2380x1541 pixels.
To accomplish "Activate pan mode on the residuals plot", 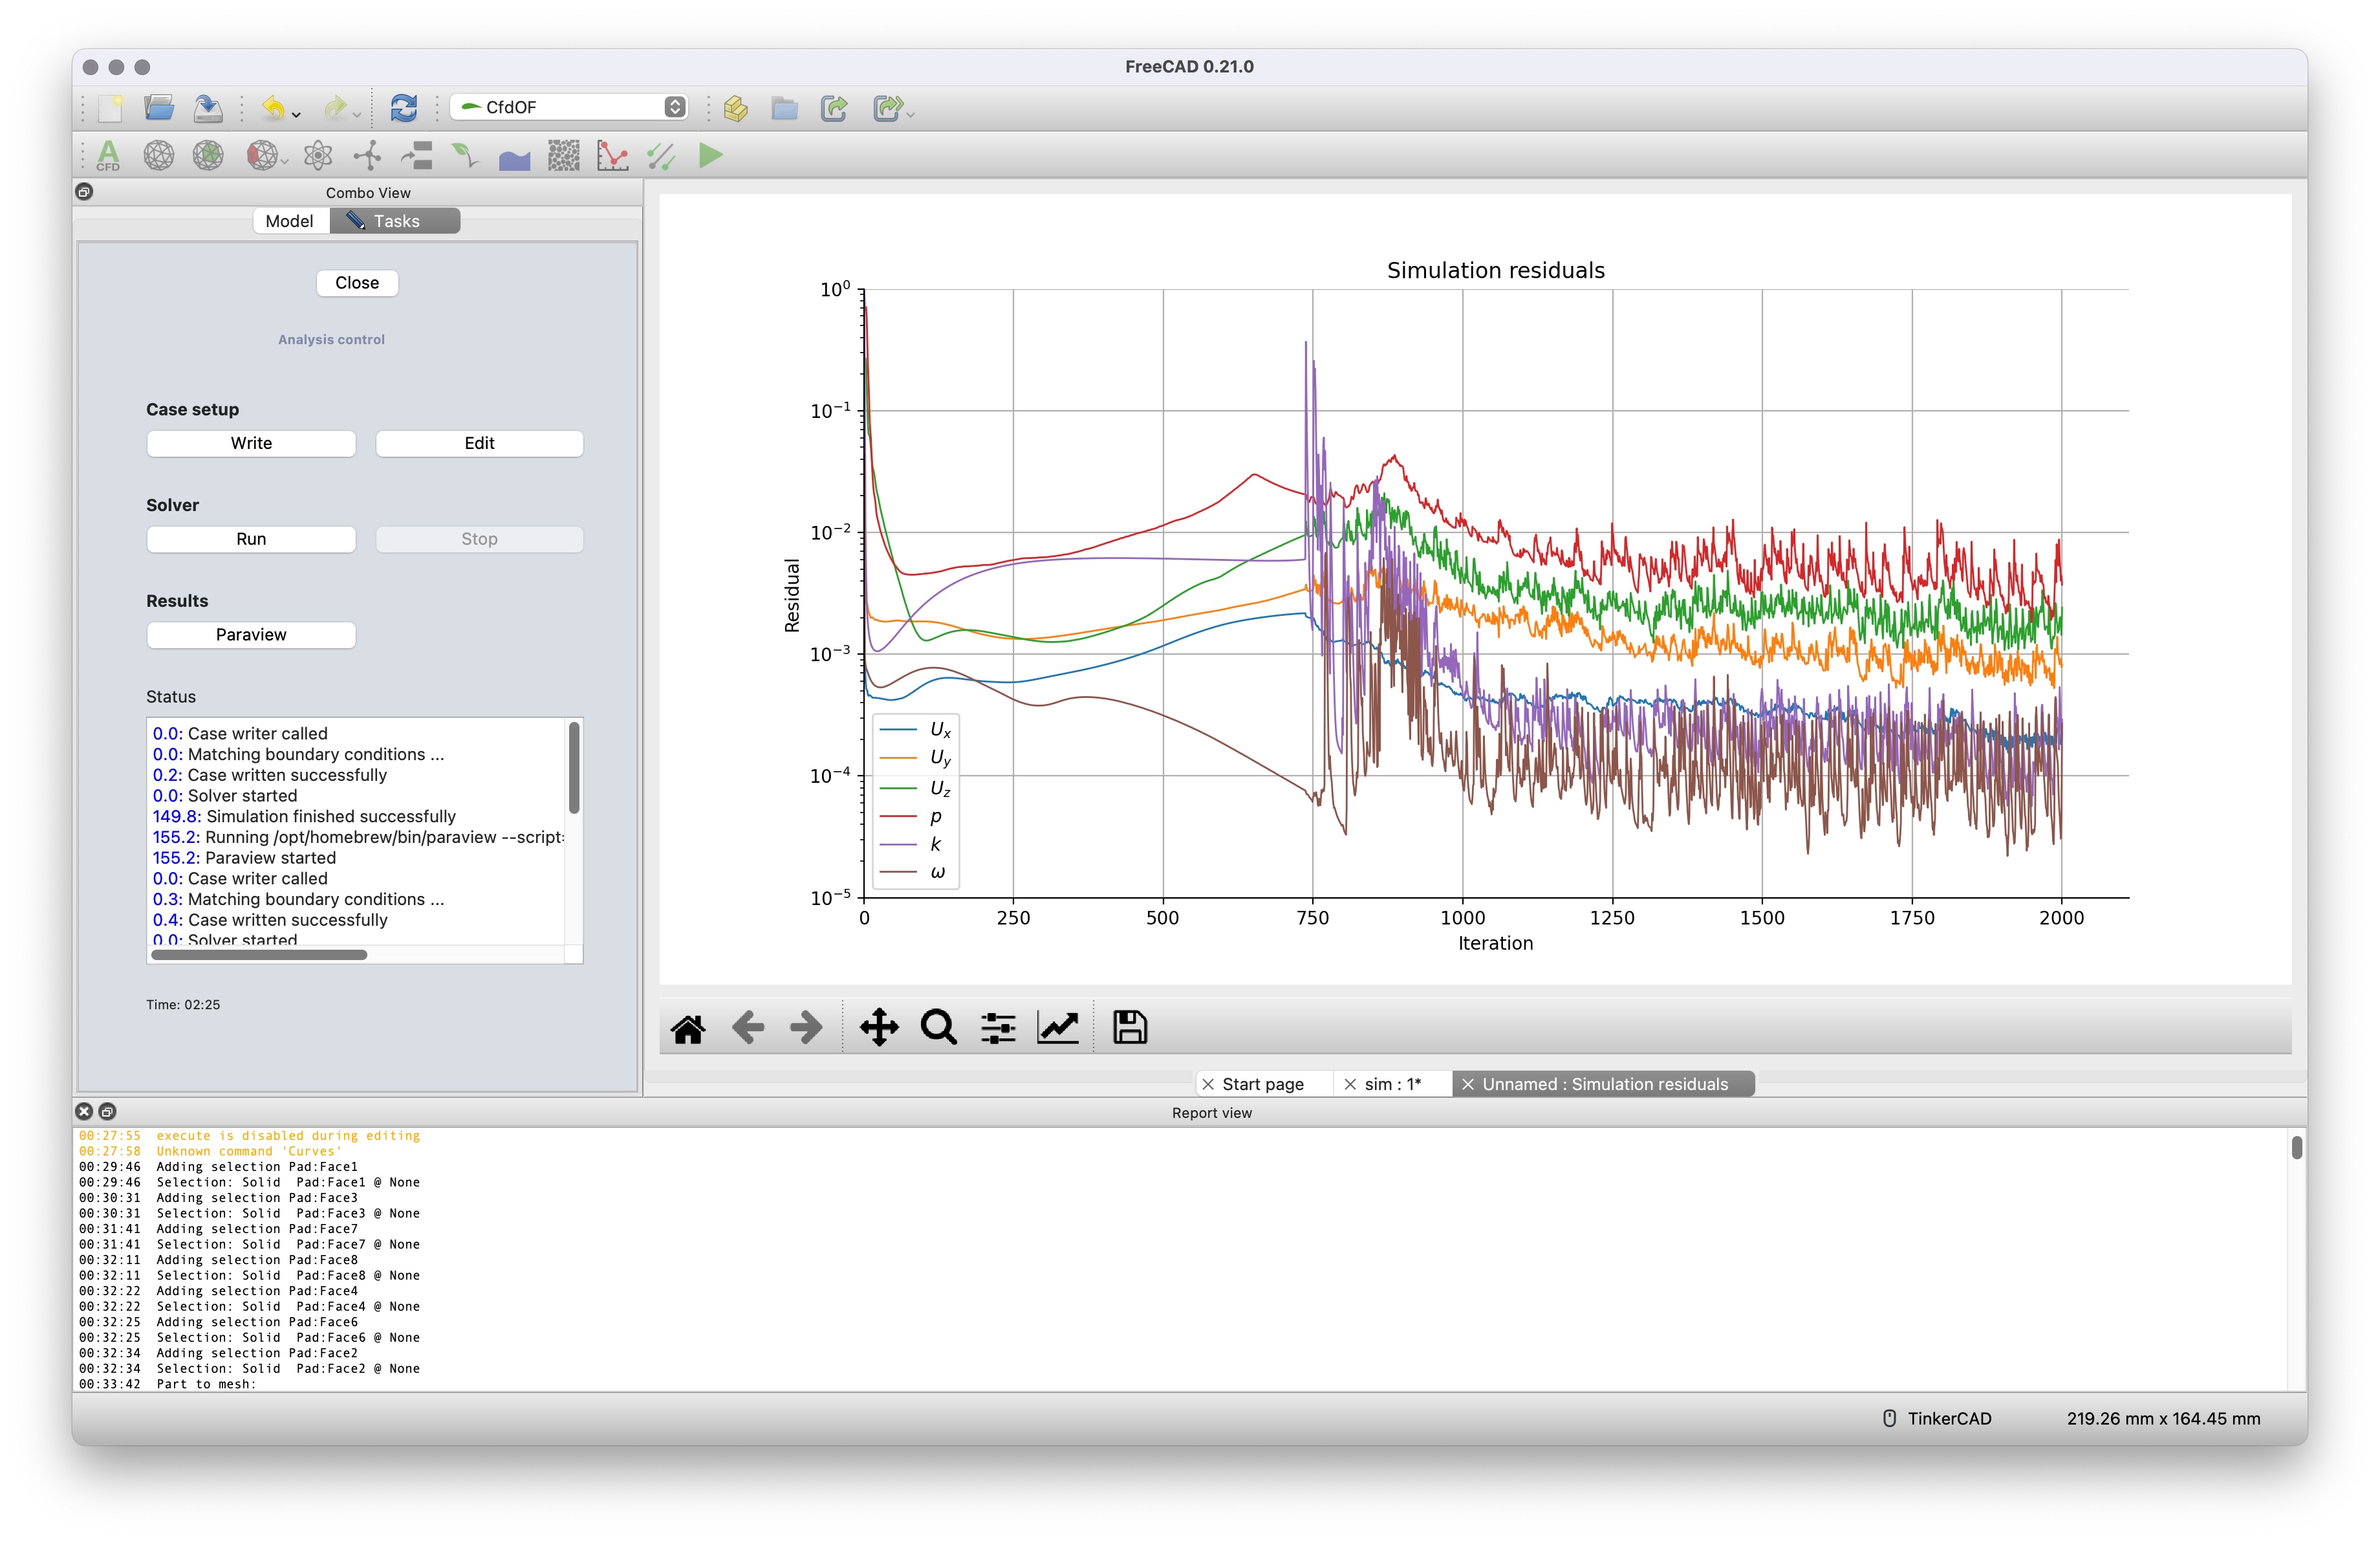I will 879,1026.
